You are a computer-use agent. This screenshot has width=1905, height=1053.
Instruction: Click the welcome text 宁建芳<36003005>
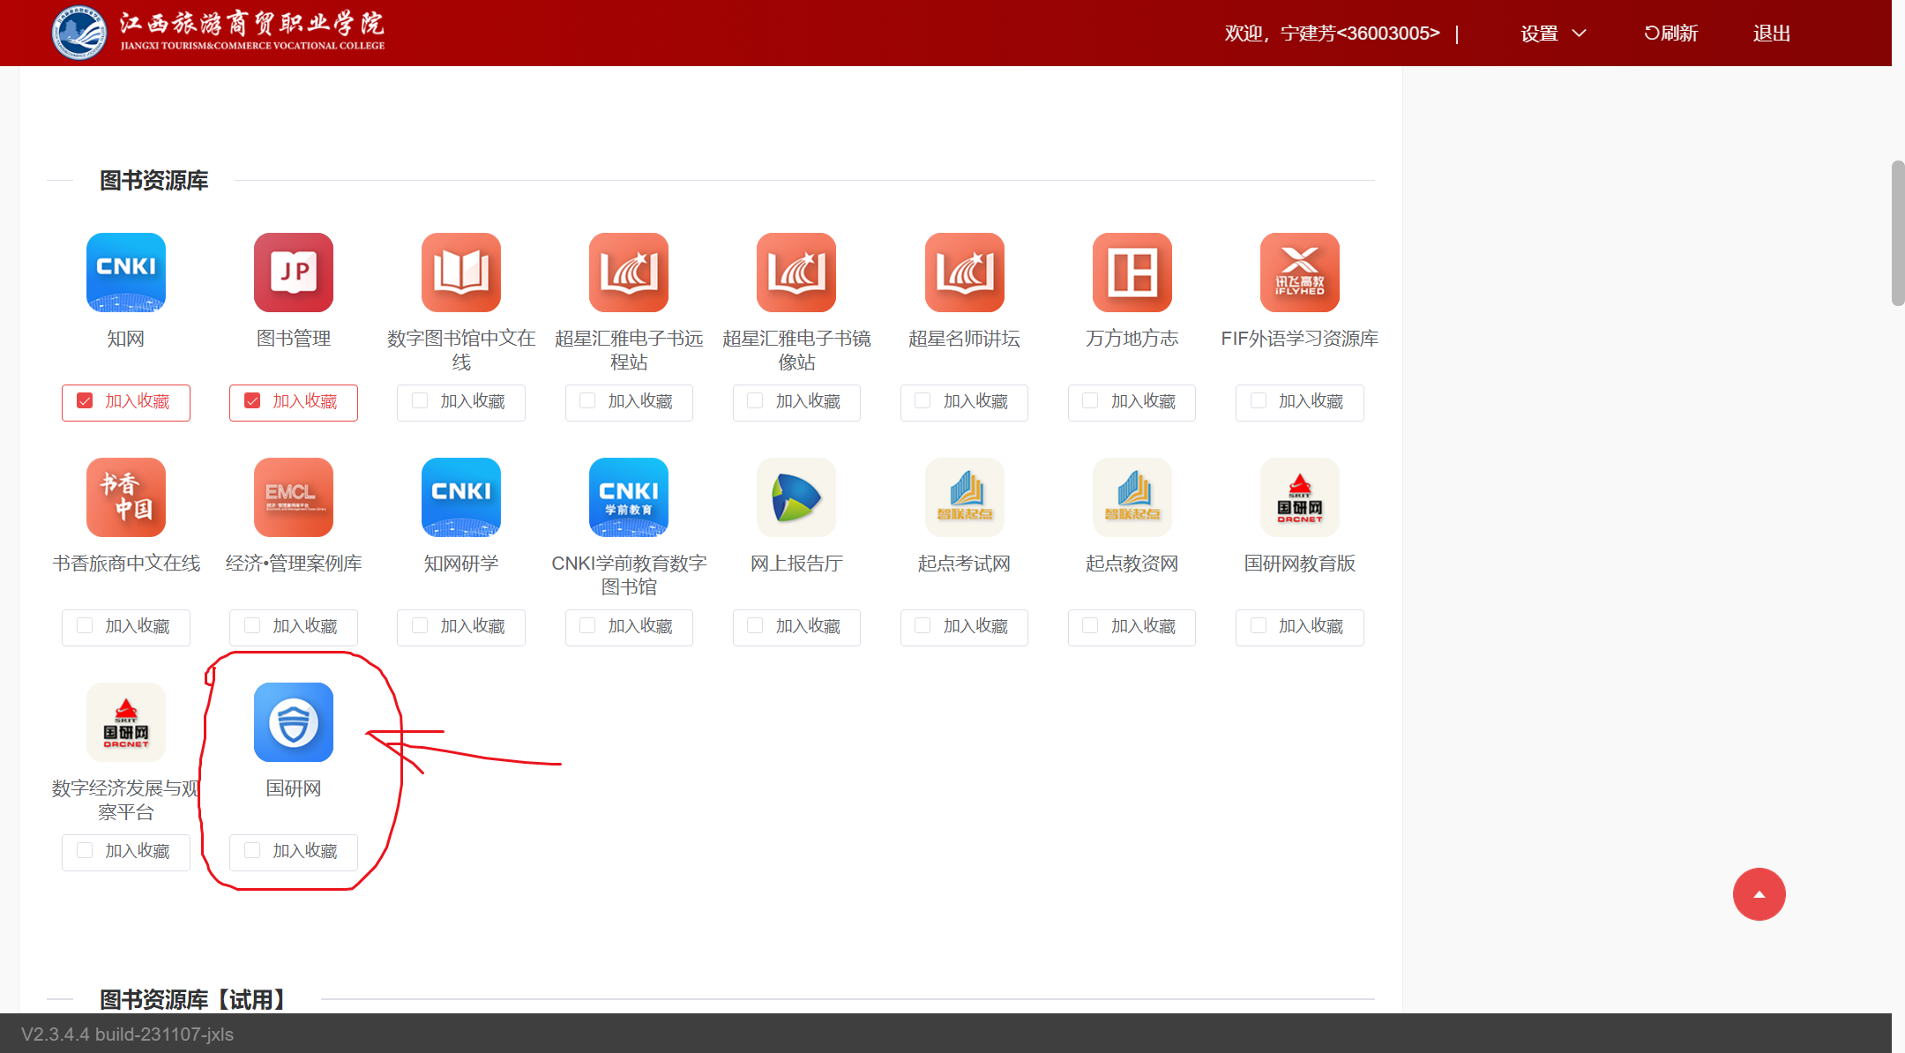click(1360, 34)
